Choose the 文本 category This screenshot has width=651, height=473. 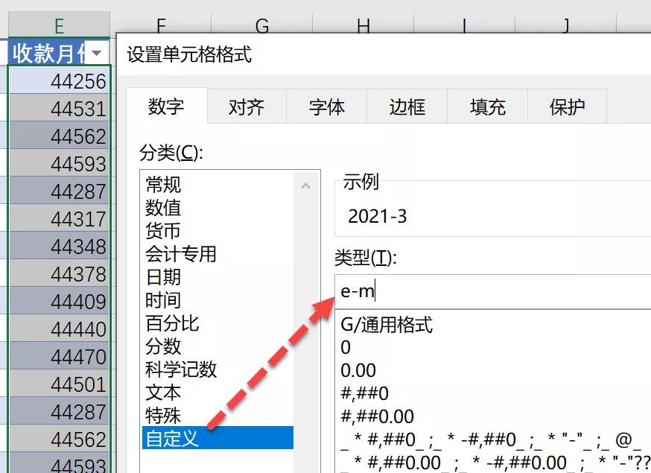163,393
